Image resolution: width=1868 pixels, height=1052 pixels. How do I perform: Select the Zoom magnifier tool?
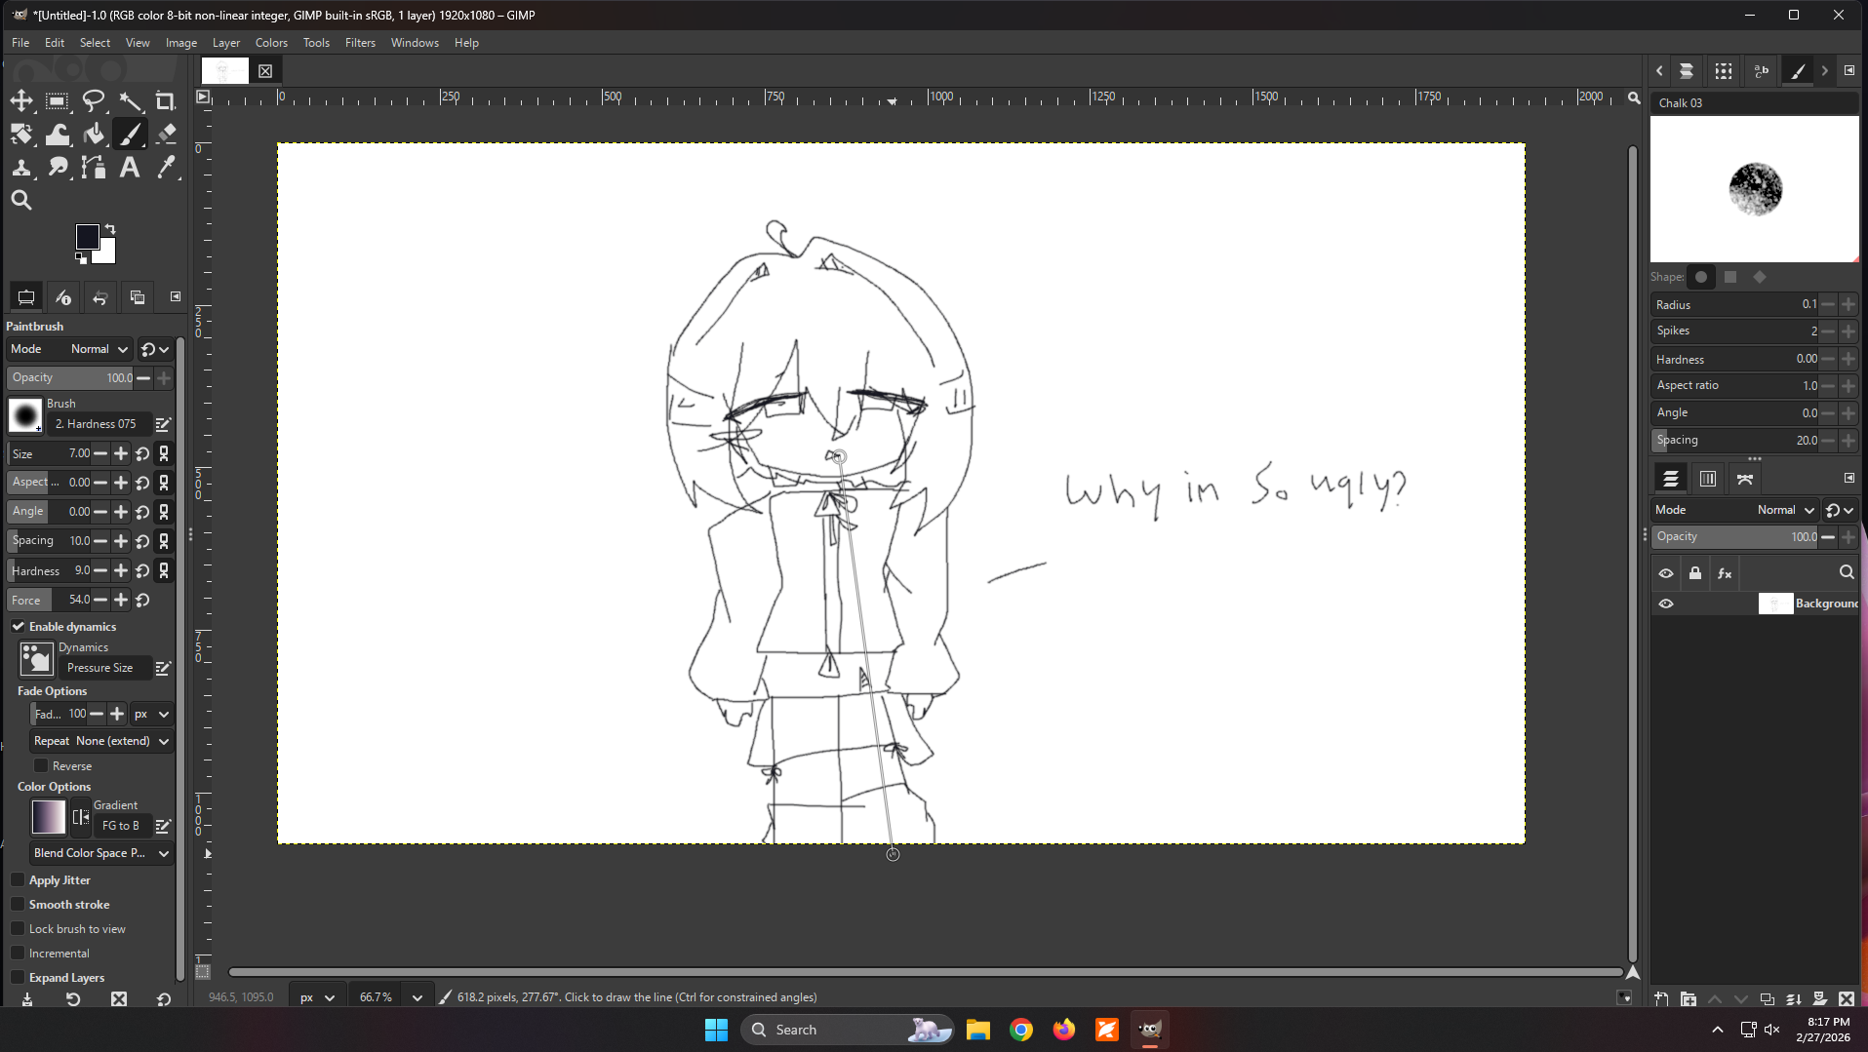(x=21, y=201)
